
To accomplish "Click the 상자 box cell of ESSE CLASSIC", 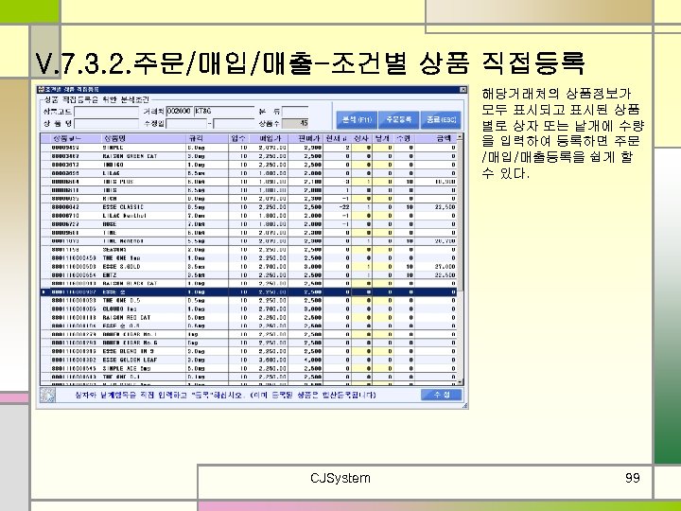I will pyautogui.click(x=361, y=207).
